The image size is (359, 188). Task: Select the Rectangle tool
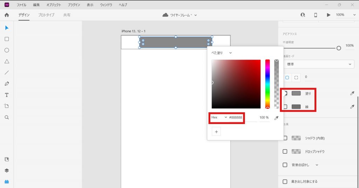click(7, 39)
